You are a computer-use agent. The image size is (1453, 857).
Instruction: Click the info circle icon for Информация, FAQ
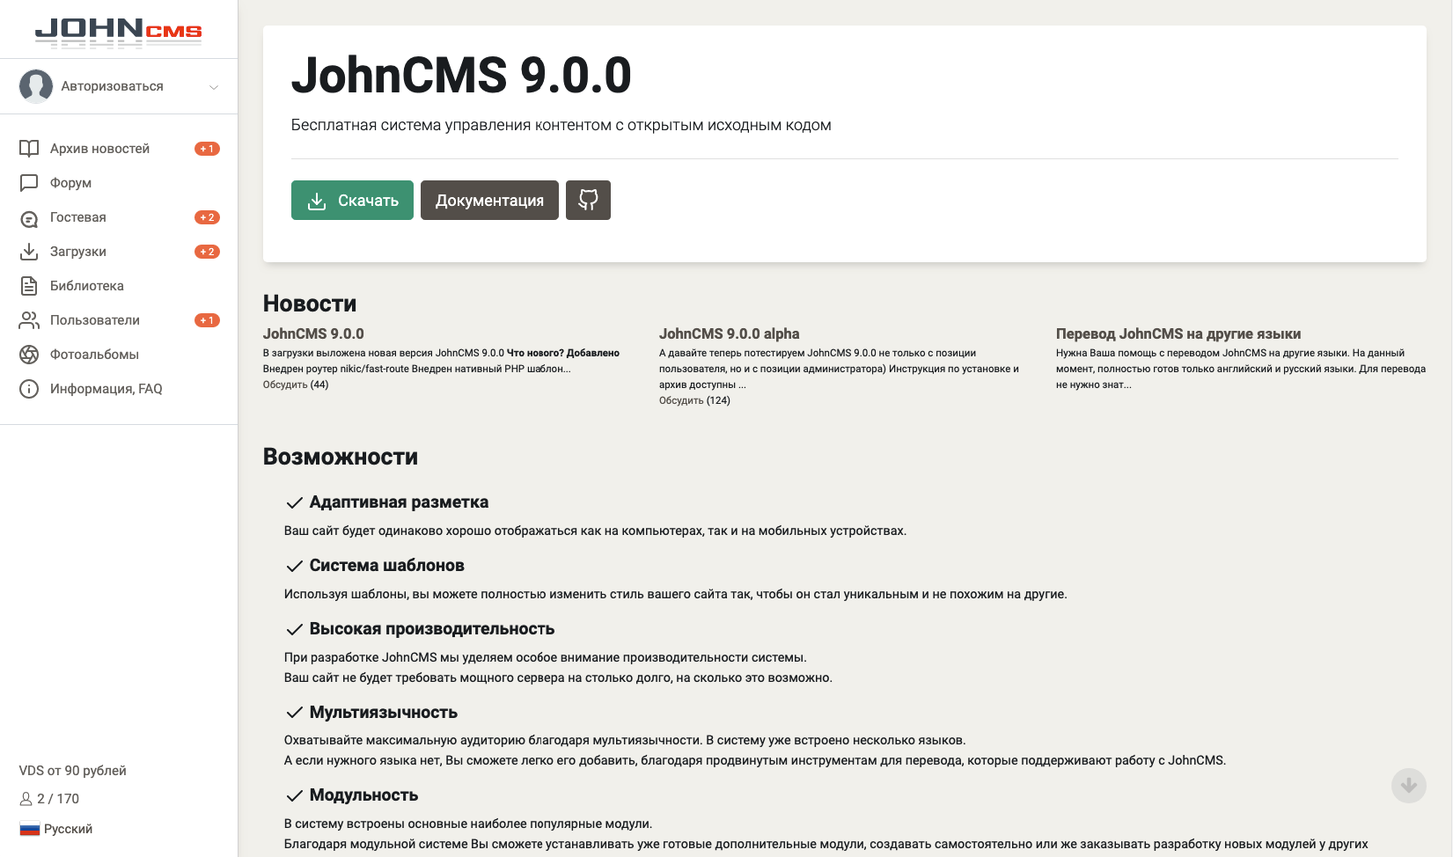click(x=29, y=389)
